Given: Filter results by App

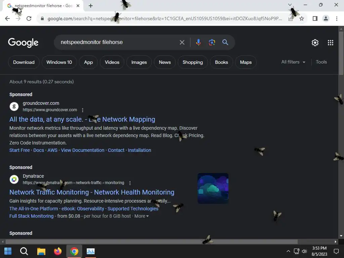Looking at the screenshot, I should 88,62.
